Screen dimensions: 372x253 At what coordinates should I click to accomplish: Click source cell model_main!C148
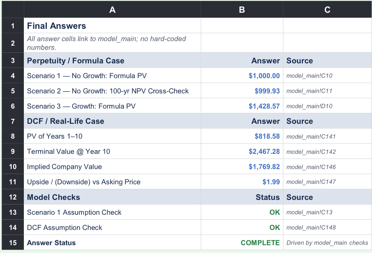click(x=327, y=227)
